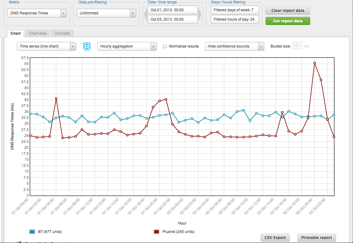
Task: Toggle the Normalise results checkbox
Action: point(165,46)
